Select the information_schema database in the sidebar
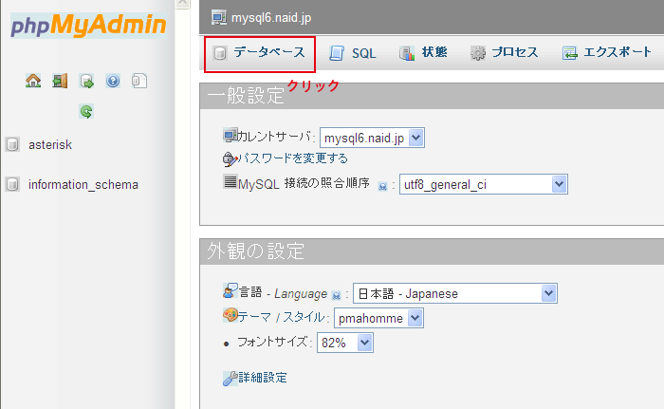This screenshot has height=409, width=664. click(x=83, y=184)
